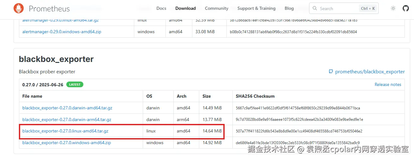The height and width of the screenshot is (159, 414).
Task: Download blackbox_exporter-0.27.0.windows-amd64.zip
Action: [67, 143]
